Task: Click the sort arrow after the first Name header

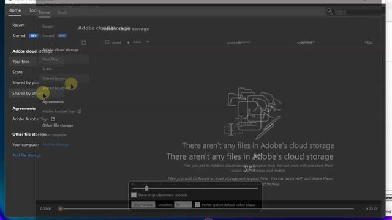Action: (x=128, y=43)
